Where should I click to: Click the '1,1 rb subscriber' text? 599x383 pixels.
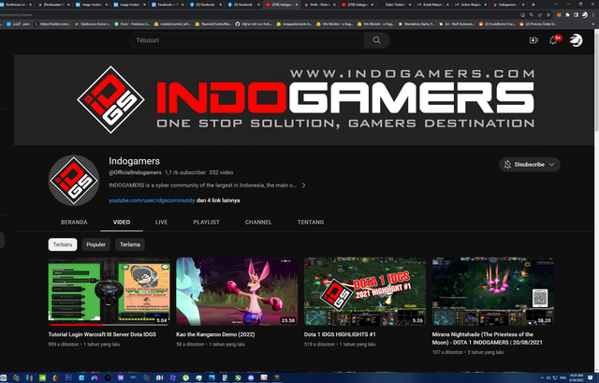[x=185, y=172]
